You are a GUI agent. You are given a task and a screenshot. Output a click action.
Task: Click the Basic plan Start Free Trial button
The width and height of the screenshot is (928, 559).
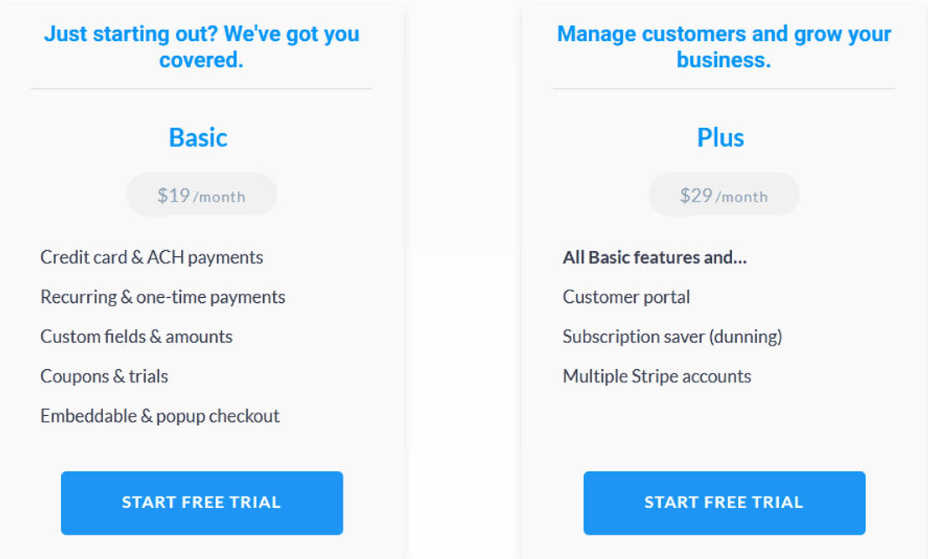pos(201,503)
